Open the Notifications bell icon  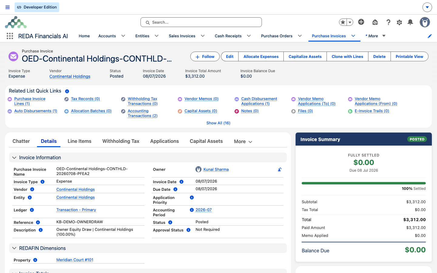410,22
